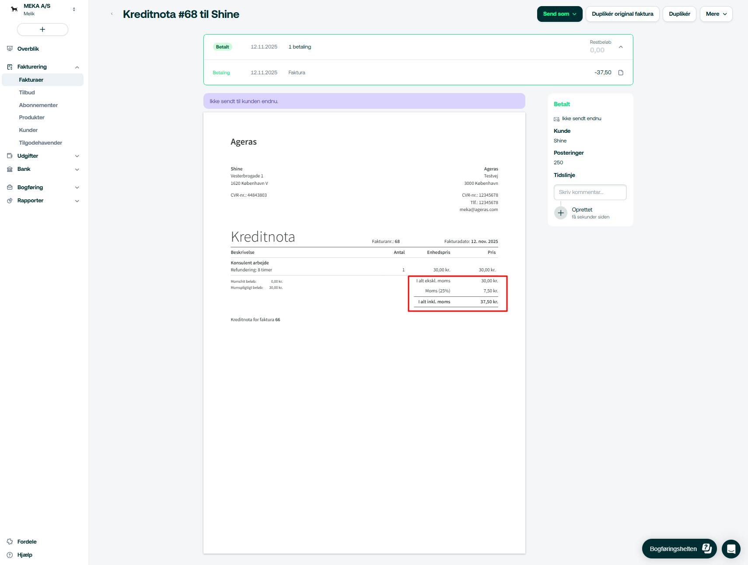Click the plus create button in sidebar
The height and width of the screenshot is (565, 748).
click(42, 29)
